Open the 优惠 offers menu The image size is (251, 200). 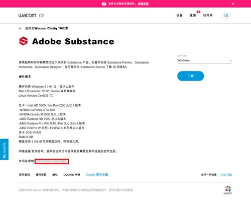click(x=193, y=16)
